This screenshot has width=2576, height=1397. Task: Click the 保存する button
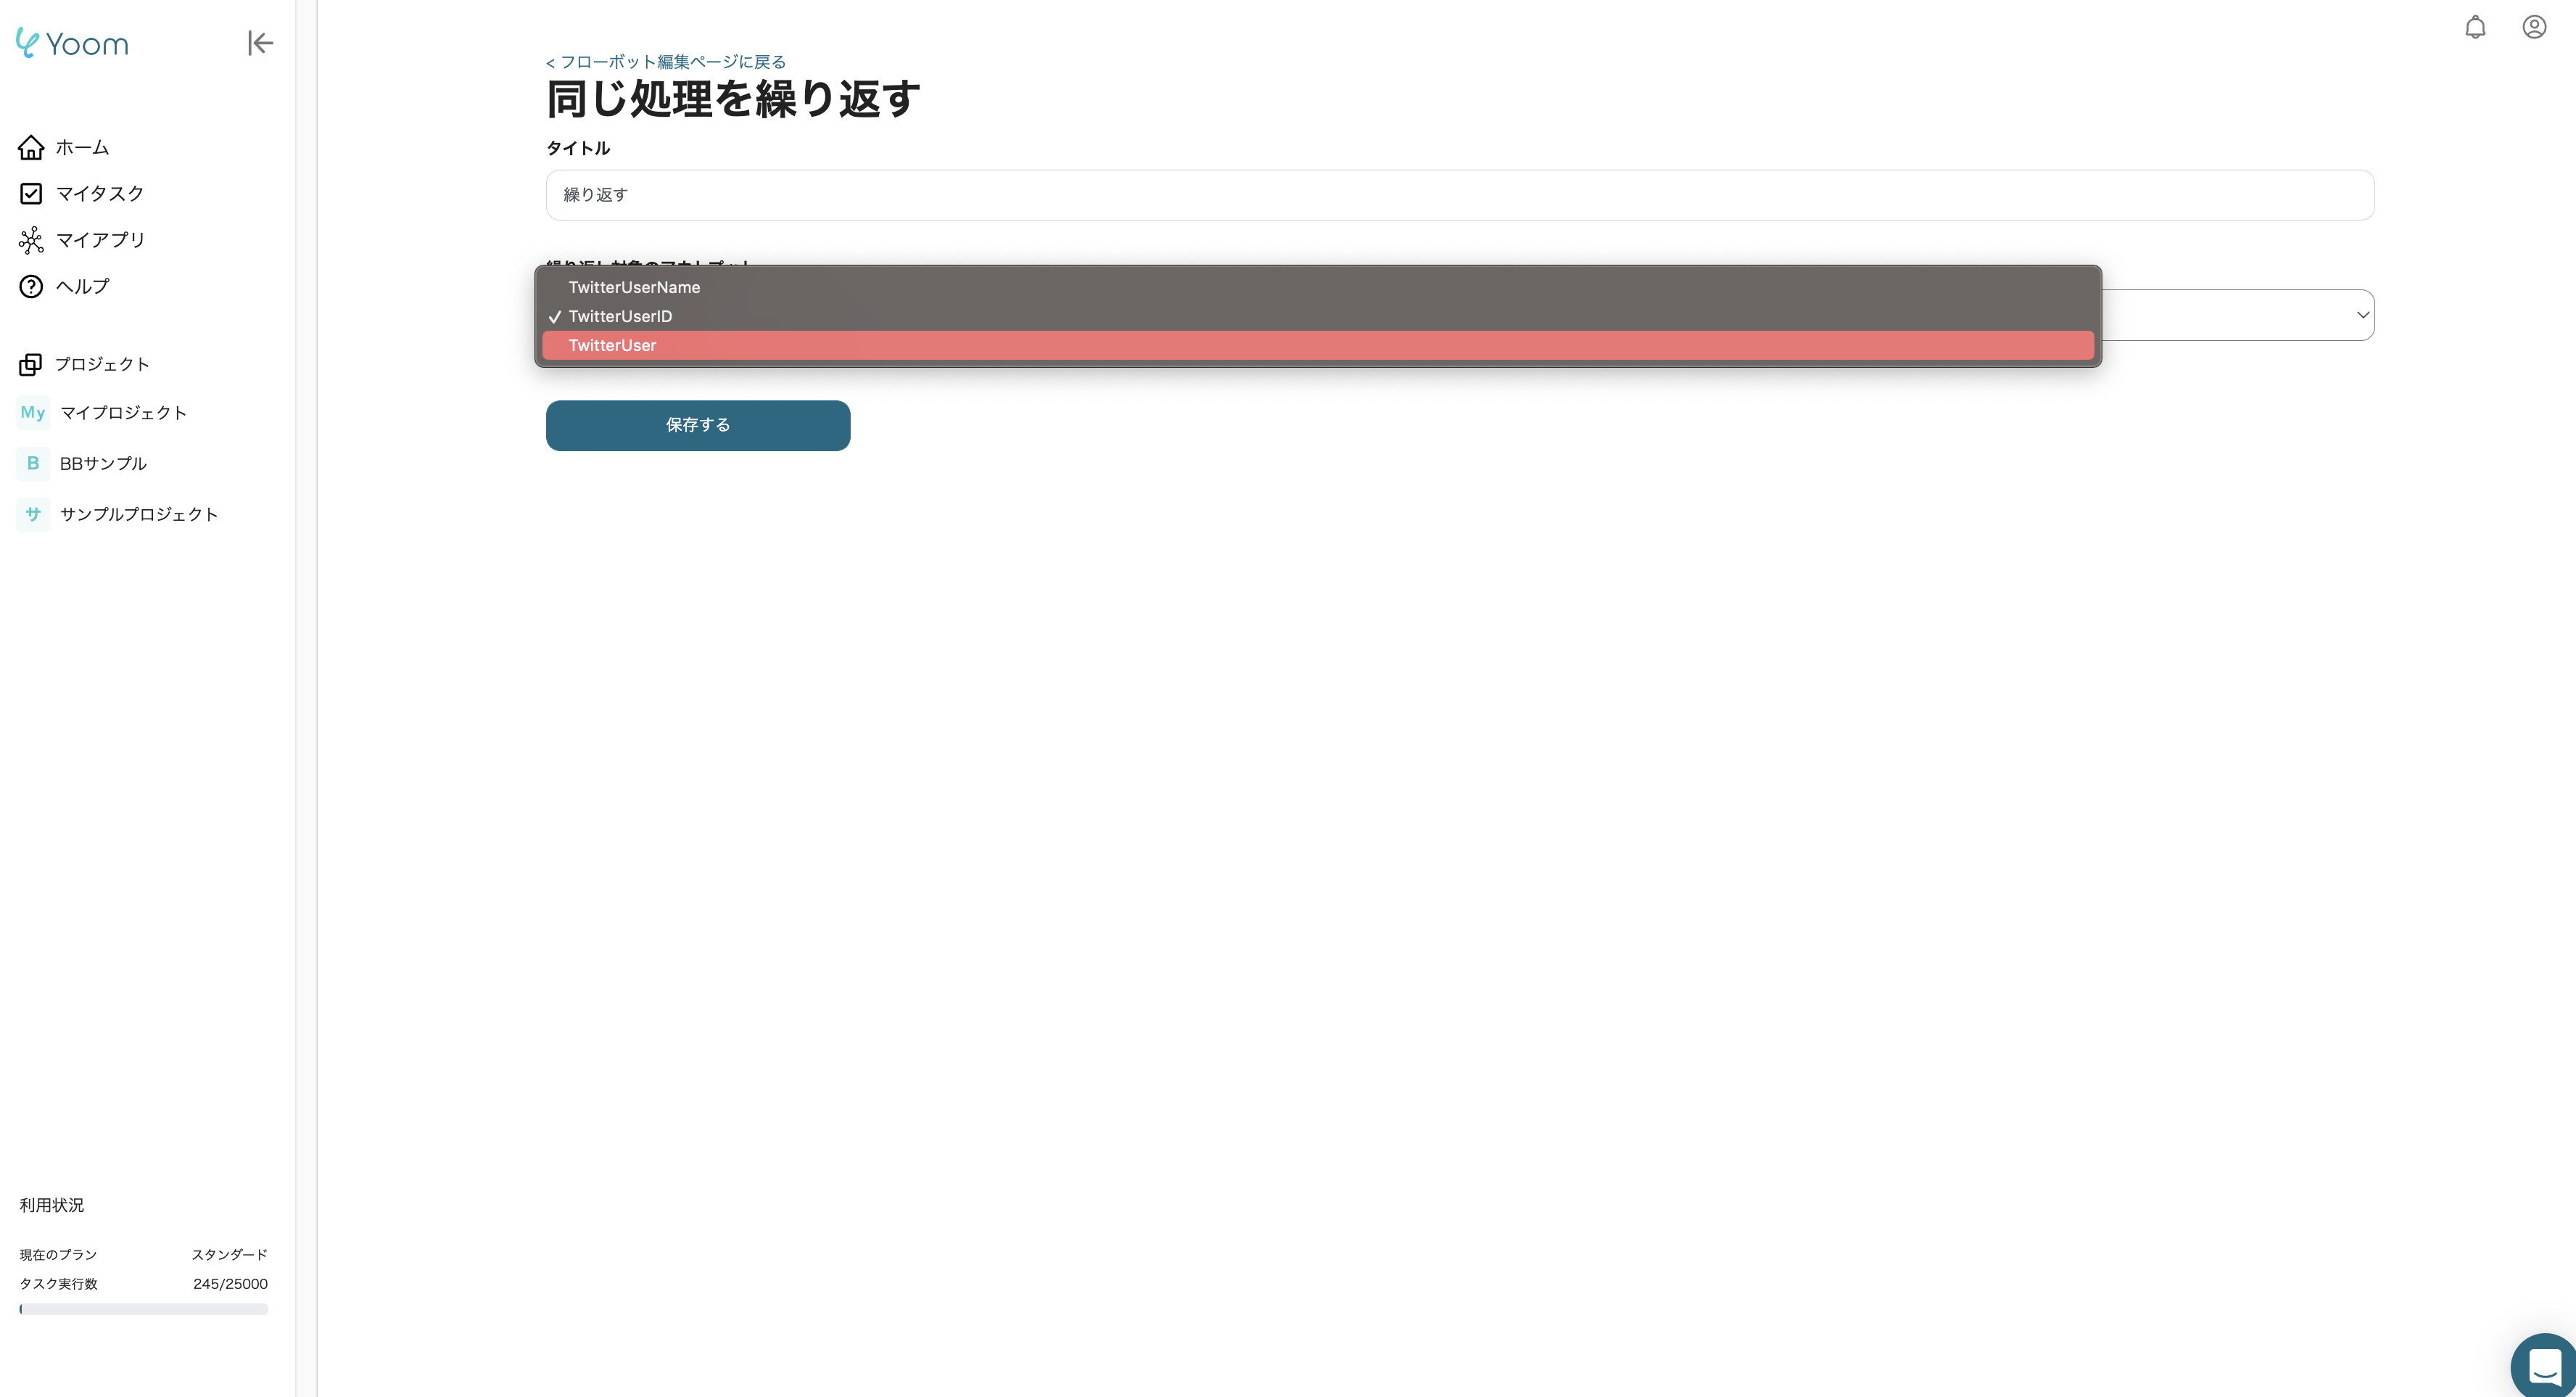tap(698, 425)
